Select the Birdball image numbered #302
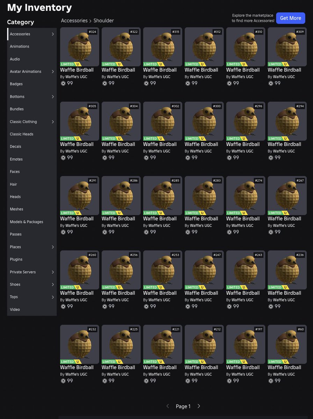Image resolution: width=313 pixels, height=419 pixels. (x=163, y=121)
